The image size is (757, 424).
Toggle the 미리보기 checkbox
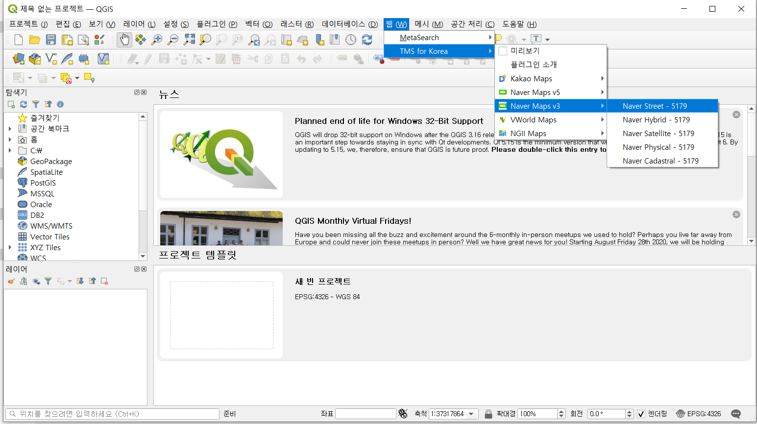coord(503,51)
